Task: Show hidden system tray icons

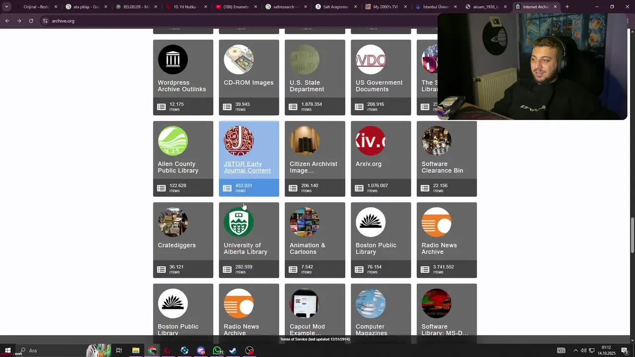Action: click(576, 351)
